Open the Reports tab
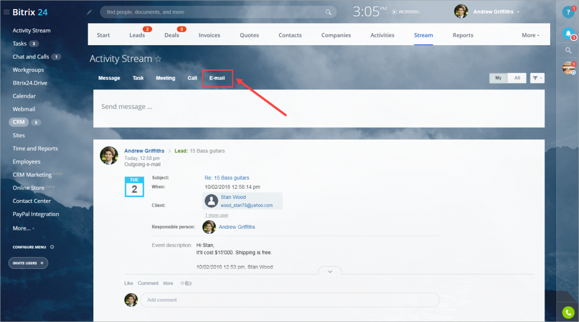This screenshot has width=579, height=322. coord(463,36)
